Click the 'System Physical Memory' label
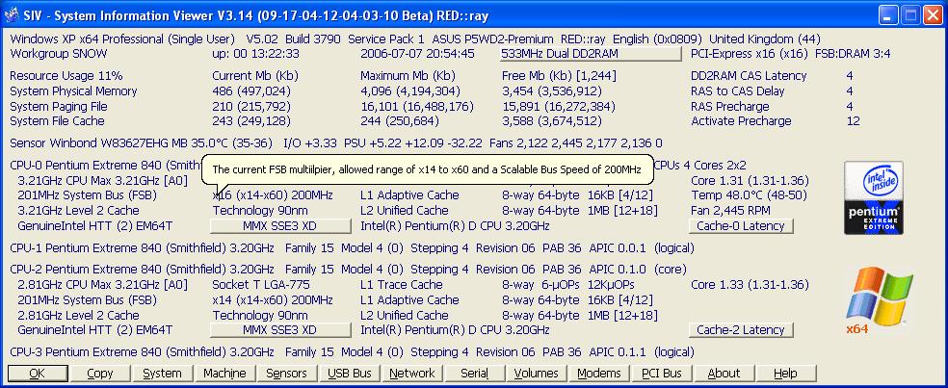948x388 pixels. click(x=74, y=91)
